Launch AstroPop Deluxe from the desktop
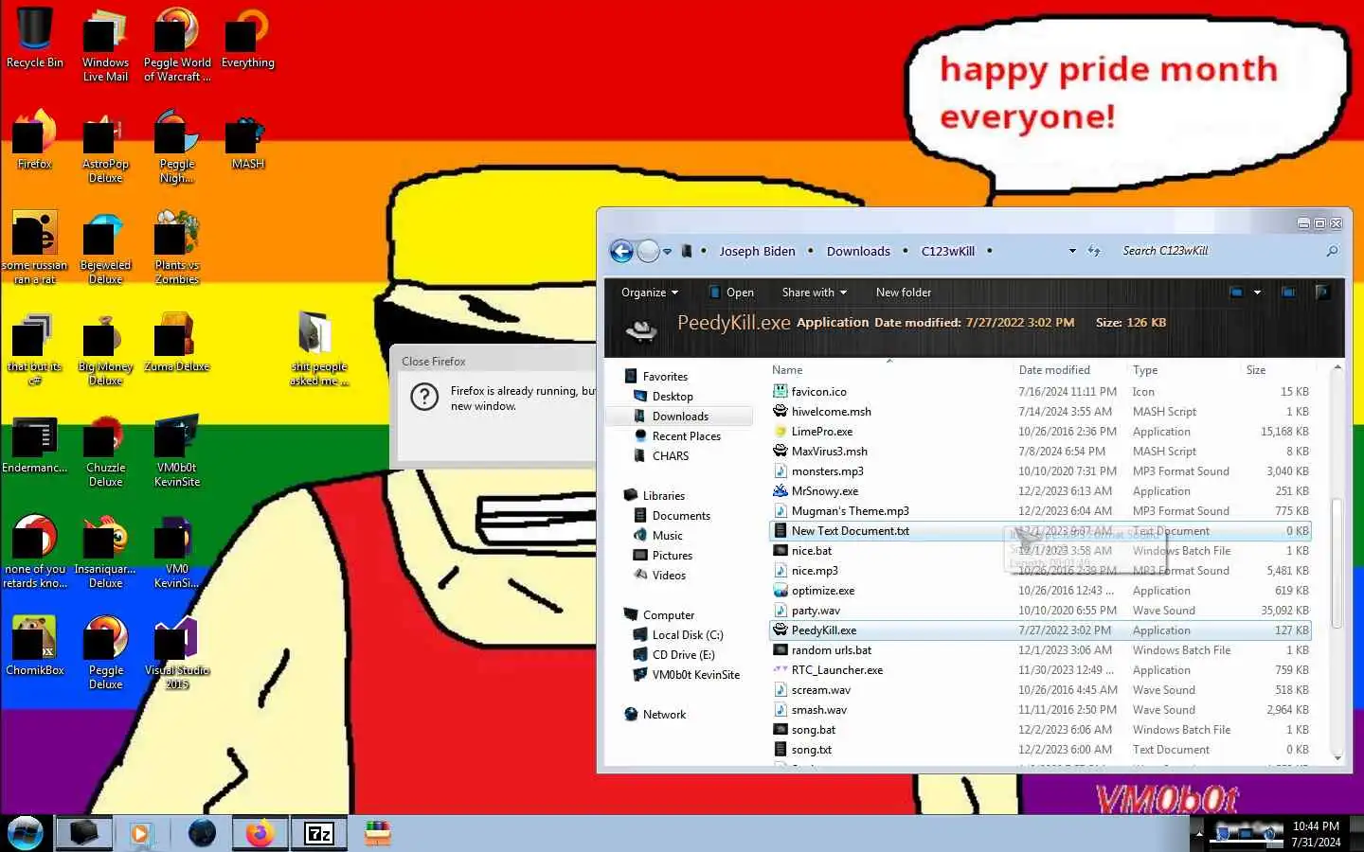Image resolution: width=1364 pixels, height=852 pixels. pyautogui.click(x=105, y=147)
